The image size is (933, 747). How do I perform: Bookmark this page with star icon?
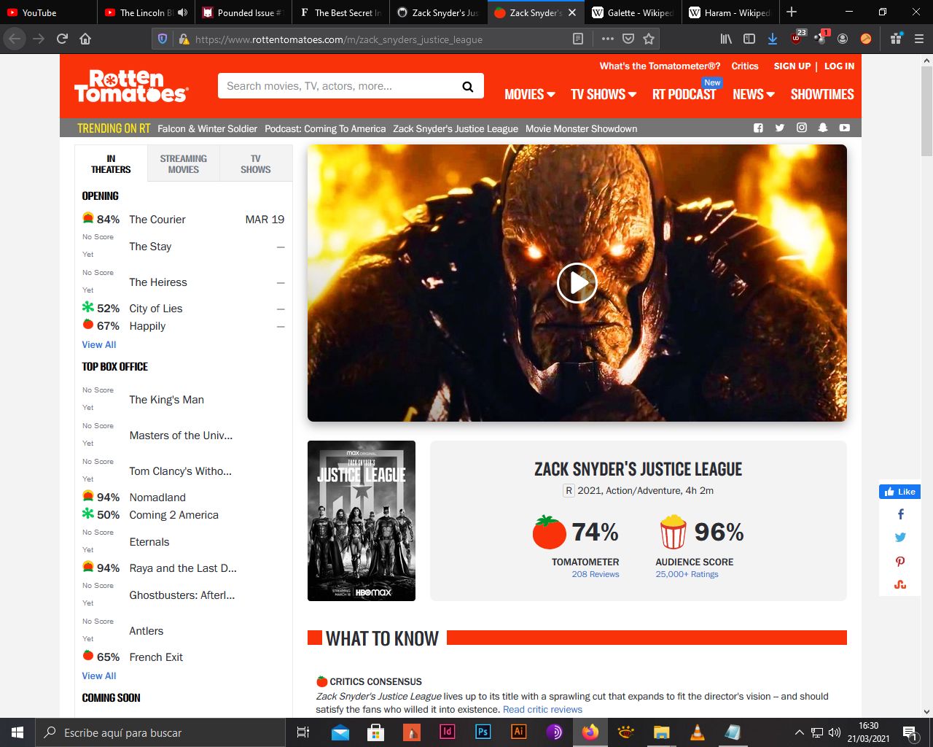[x=649, y=39]
